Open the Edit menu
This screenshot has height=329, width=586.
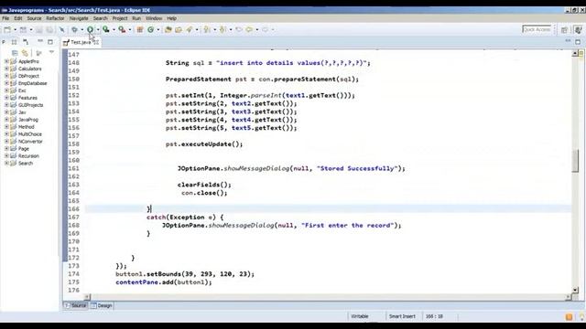(18, 18)
